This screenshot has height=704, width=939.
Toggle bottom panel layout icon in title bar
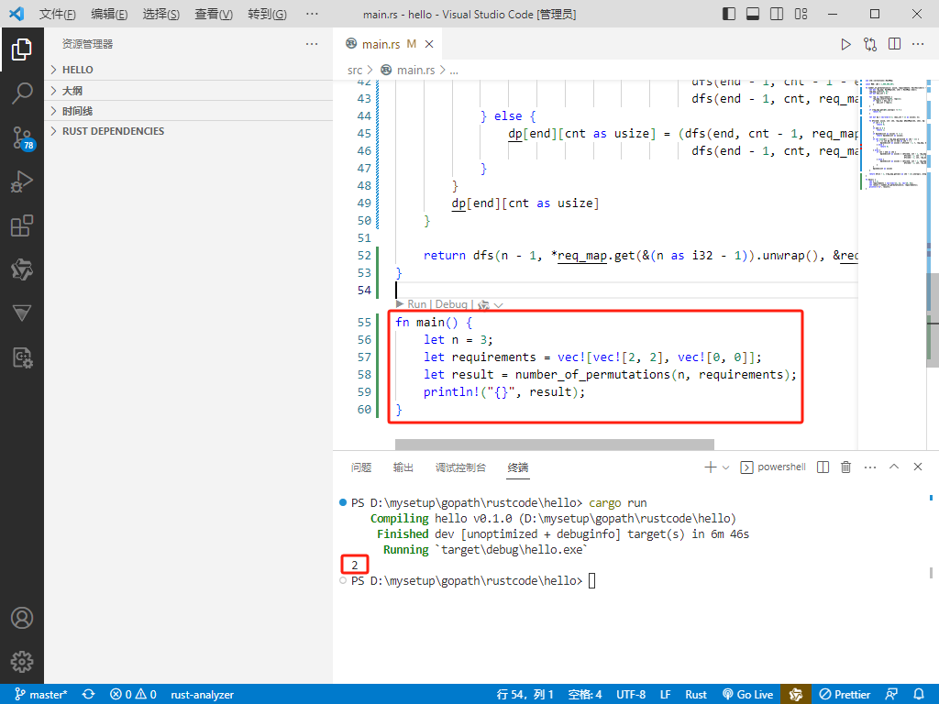click(x=753, y=14)
